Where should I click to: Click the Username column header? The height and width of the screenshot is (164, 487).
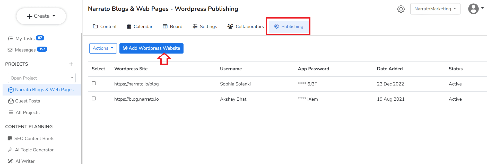231,69
